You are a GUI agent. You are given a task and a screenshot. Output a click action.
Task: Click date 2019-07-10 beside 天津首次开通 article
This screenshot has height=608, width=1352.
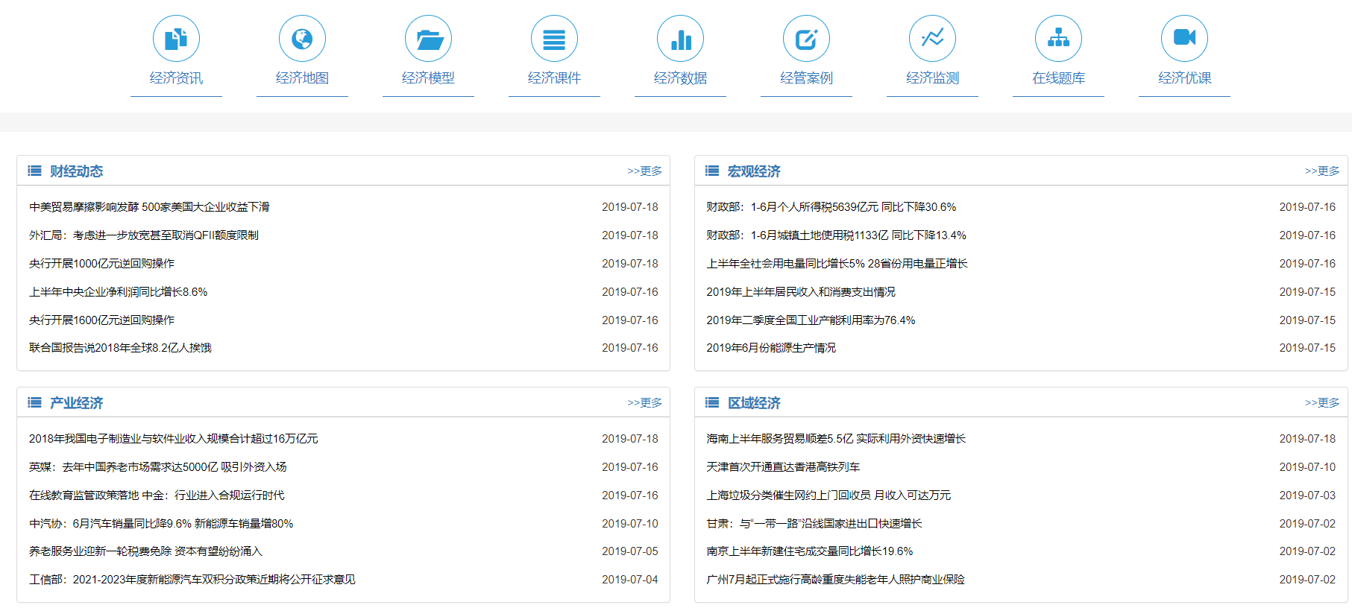coord(1307,467)
